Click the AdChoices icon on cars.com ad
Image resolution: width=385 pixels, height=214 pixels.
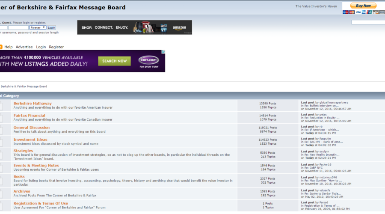[x=163, y=52]
